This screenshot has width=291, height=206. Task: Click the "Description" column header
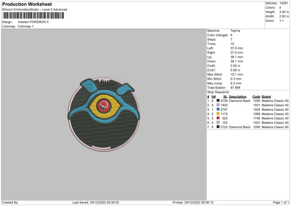tap(238, 97)
